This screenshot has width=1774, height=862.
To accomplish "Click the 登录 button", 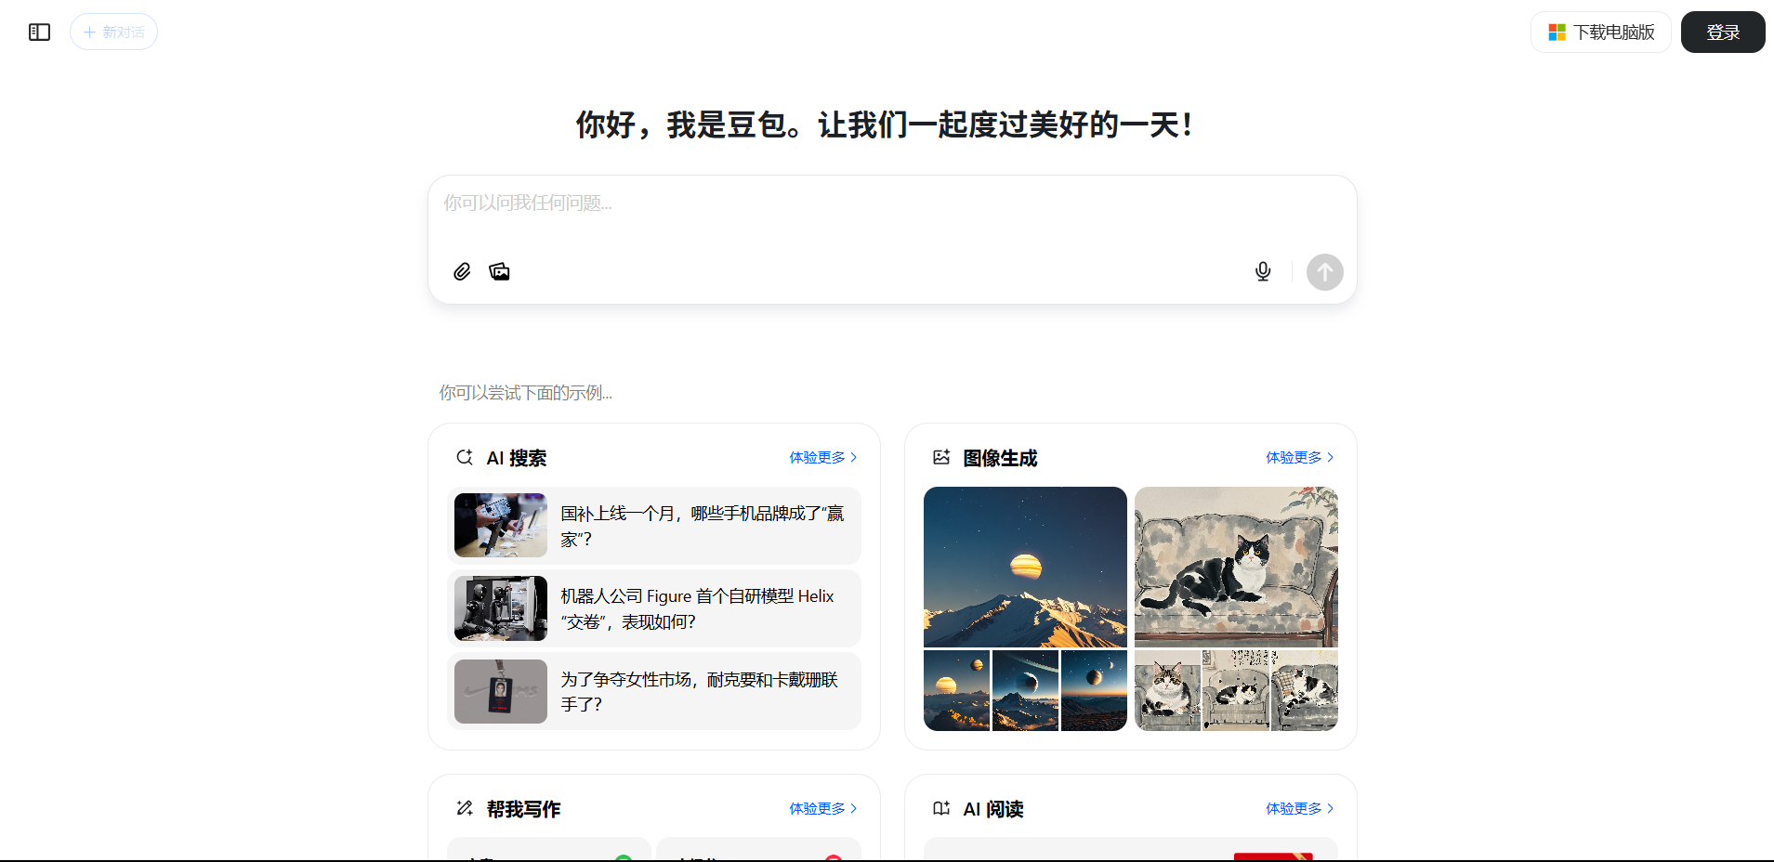I will (1722, 32).
